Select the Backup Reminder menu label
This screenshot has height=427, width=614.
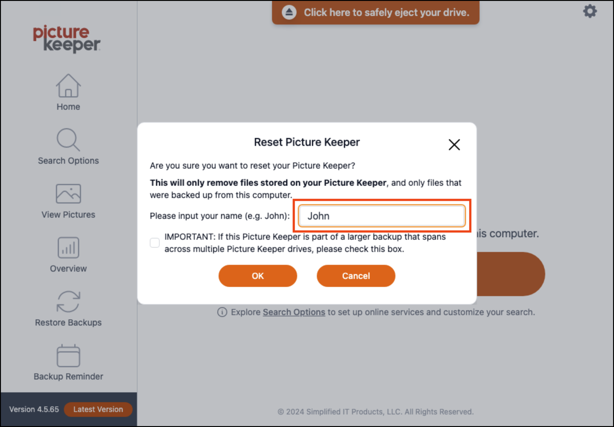(68, 376)
